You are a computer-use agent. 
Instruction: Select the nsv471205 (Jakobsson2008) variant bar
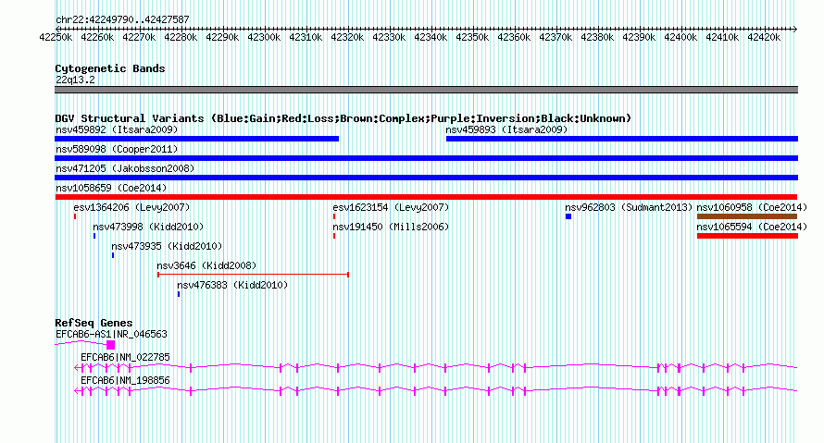click(x=426, y=178)
